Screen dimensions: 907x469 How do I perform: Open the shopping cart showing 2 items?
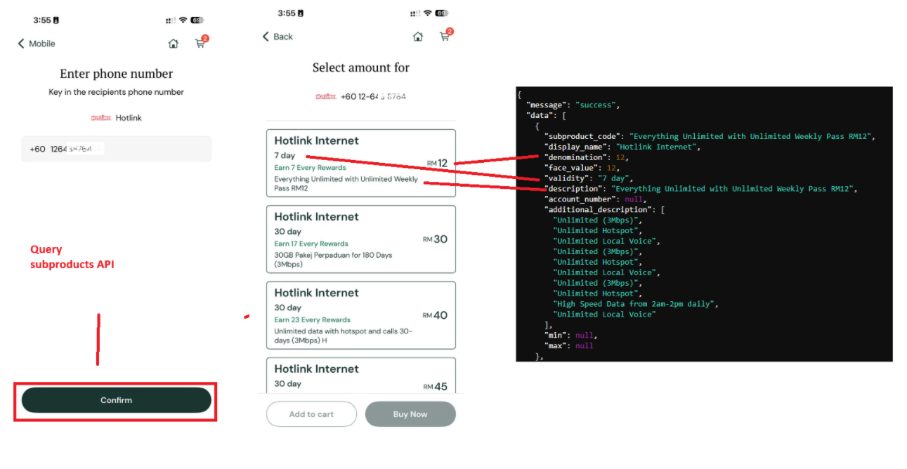pyautogui.click(x=200, y=44)
